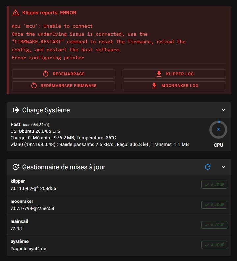Image resolution: width=237 pixels, height=261 pixels.
Task: Click the 'Error configuring printer' line
Action: click(48, 58)
